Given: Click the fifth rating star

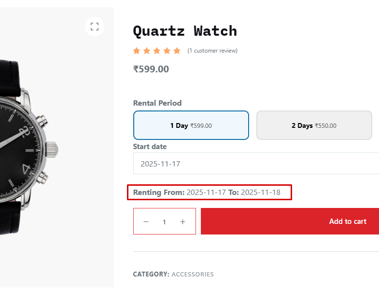Looking at the screenshot, I should click(x=177, y=51).
